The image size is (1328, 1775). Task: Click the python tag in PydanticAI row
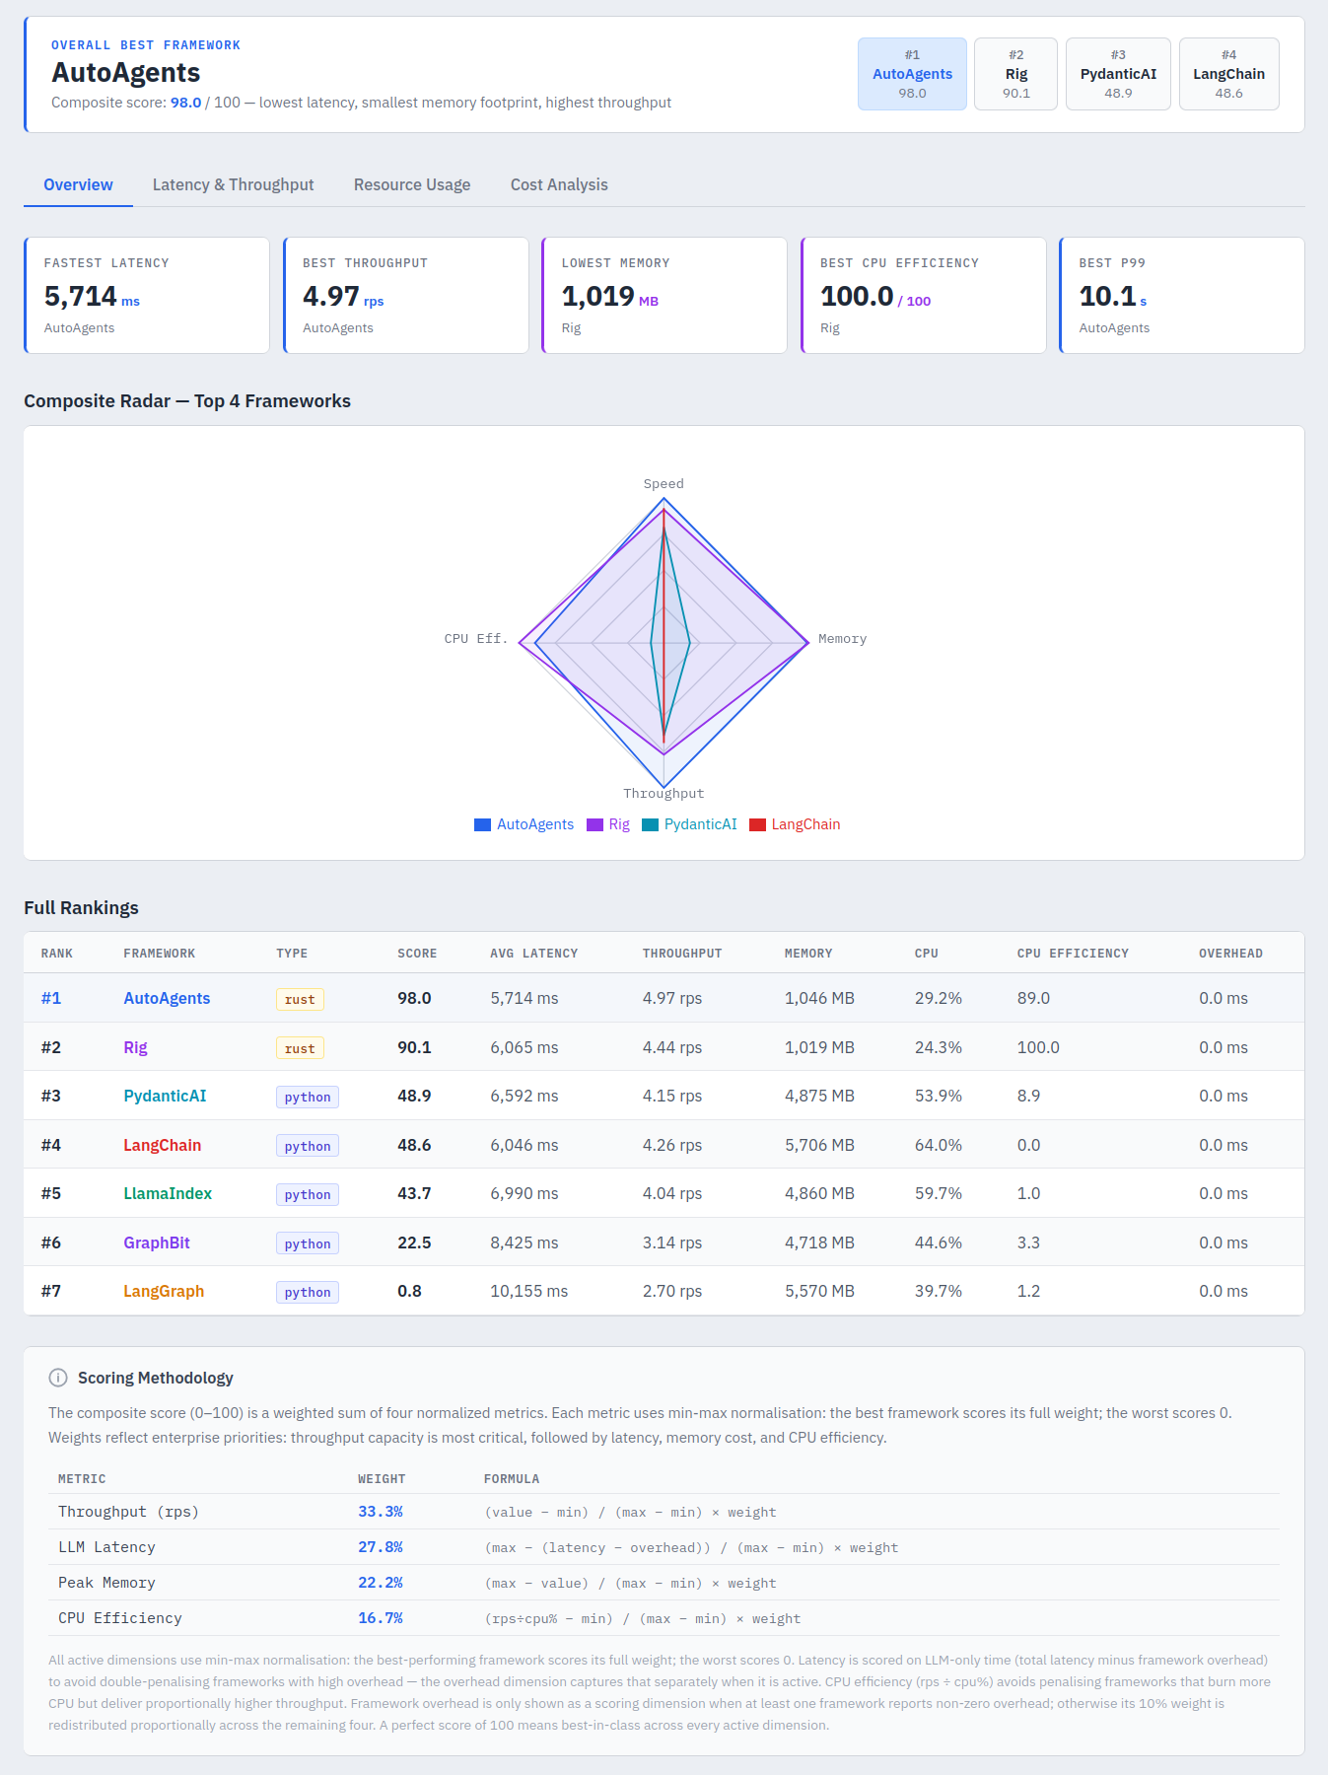tap(308, 1097)
